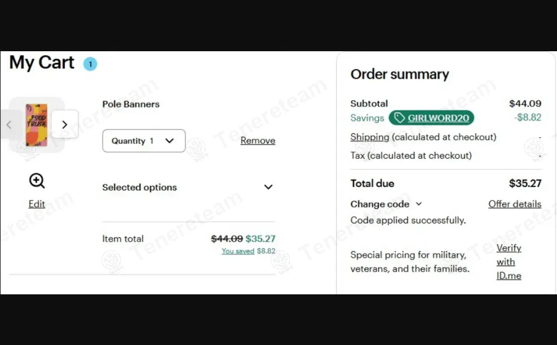Image resolution: width=557 pixels, height=345 pixels.
Task: Open the Food Truck banner thumbnail
Action: click(37, 124)
